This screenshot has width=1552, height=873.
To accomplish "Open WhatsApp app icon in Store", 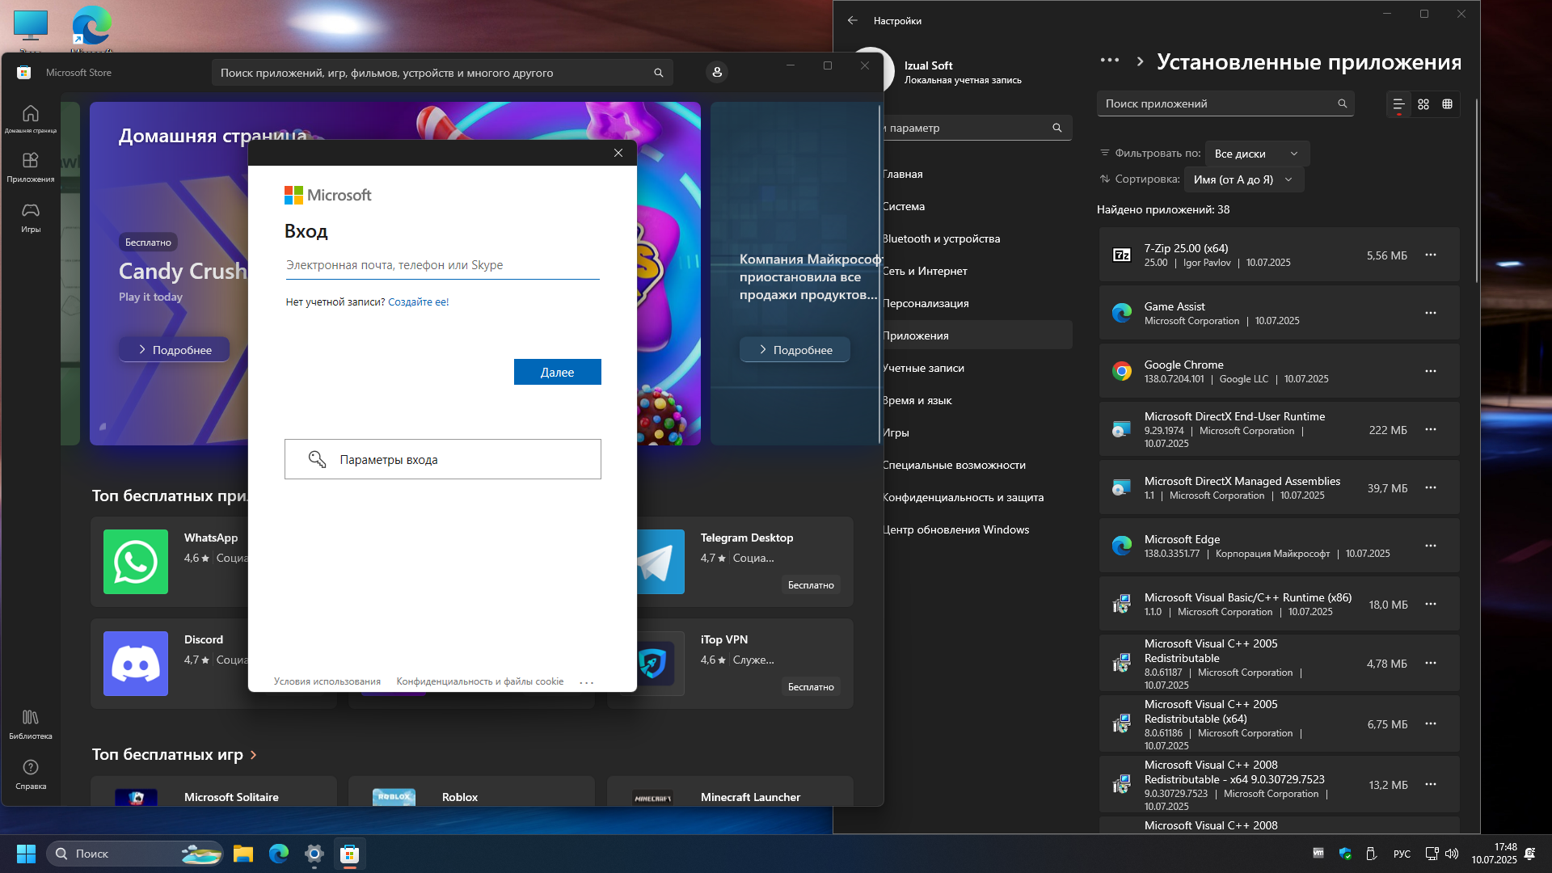I will (136, 562).
